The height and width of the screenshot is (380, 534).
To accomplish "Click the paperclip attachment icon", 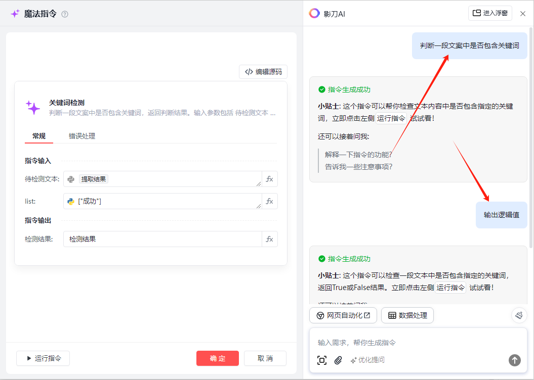I will tap(338, 360).
